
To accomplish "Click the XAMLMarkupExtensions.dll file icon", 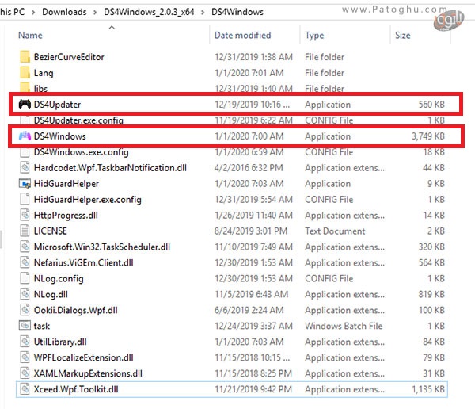I will coord(25,373).
